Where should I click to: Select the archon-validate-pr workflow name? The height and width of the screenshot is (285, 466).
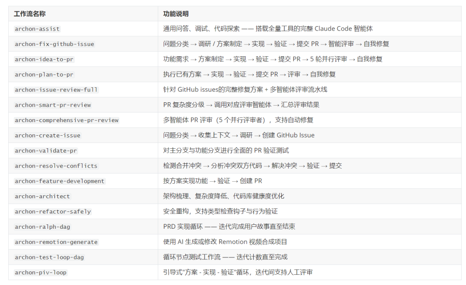pyautogui.click(x=46, y=151)
